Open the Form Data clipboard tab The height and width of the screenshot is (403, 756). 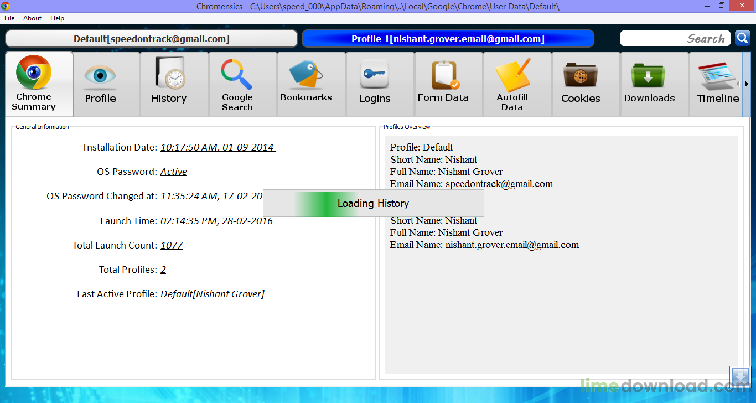point(449,84)
